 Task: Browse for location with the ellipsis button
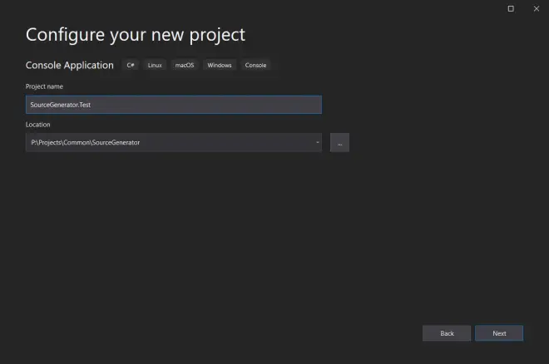(x=339, y=142)
